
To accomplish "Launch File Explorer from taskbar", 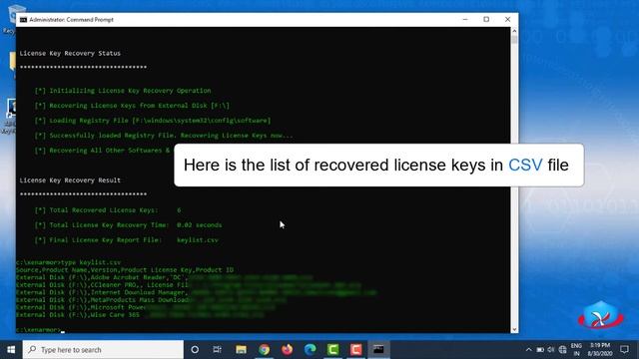I will 241,350.
